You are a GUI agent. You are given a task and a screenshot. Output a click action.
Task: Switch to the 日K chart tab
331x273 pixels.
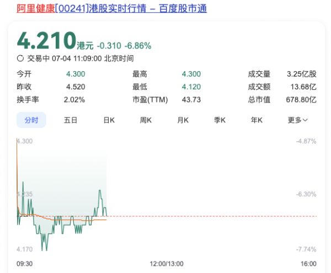(x=109, y=120)
